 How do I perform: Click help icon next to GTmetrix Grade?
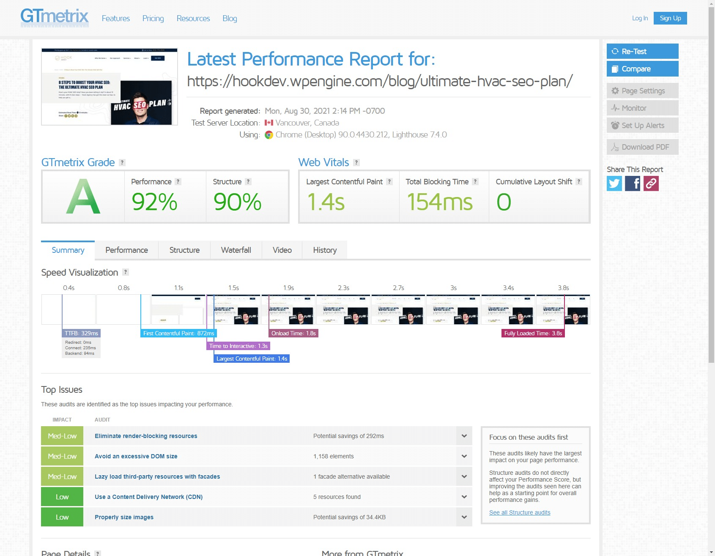pos(122,163)
